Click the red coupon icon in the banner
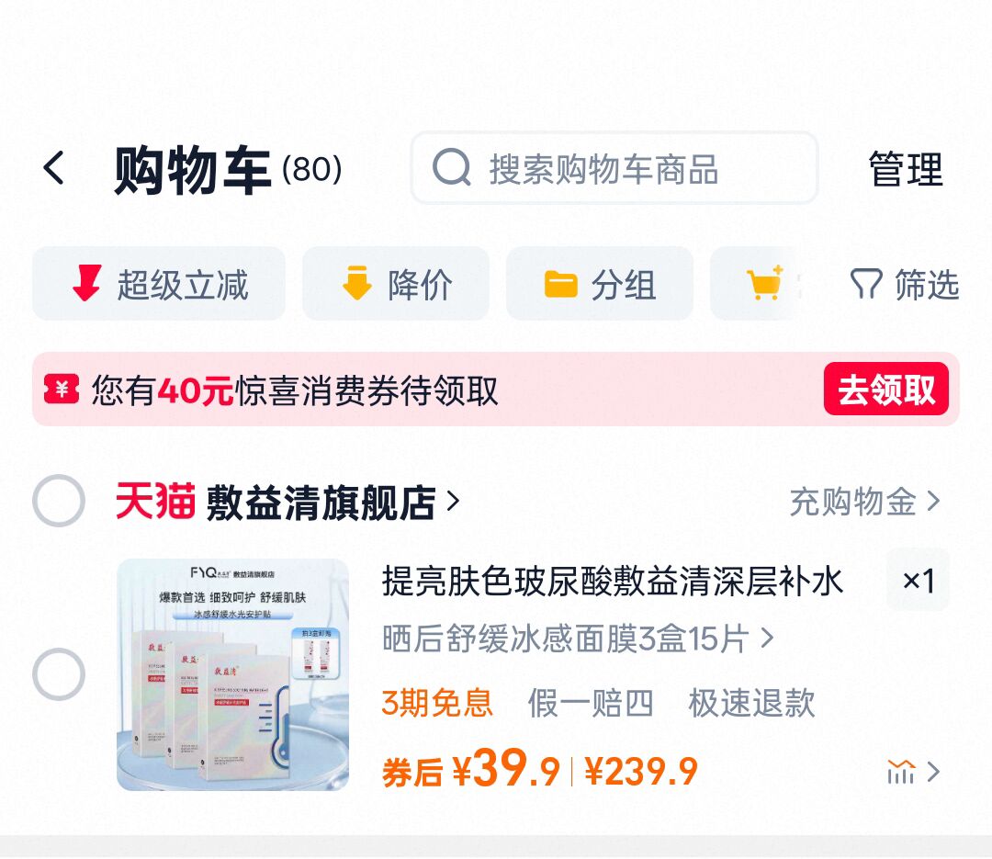 (61, 390)
